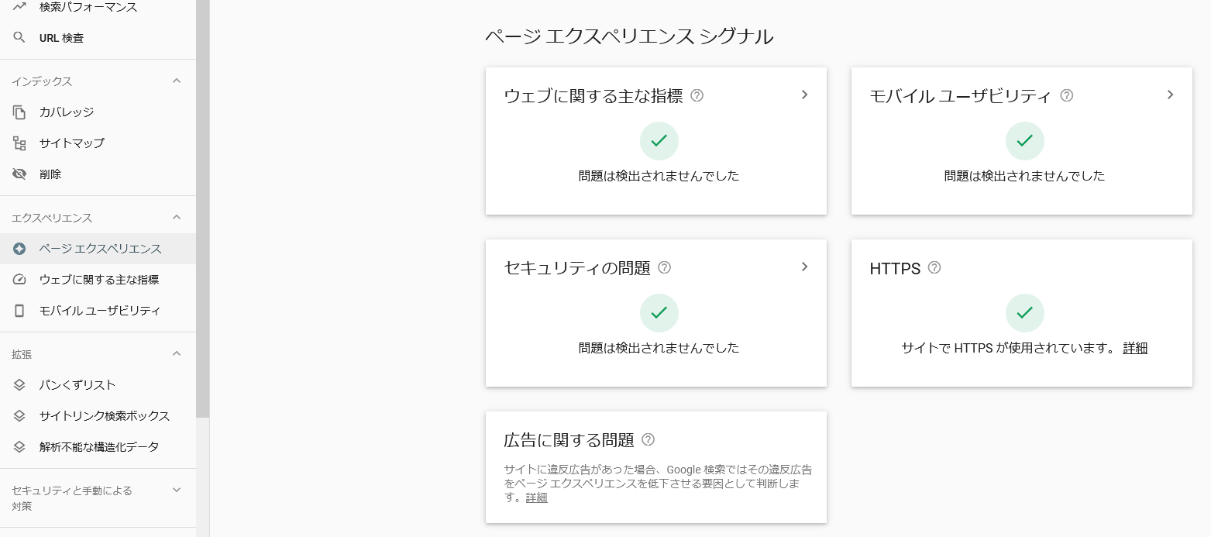Collapse the インデックス section

[x=177, y=81]
